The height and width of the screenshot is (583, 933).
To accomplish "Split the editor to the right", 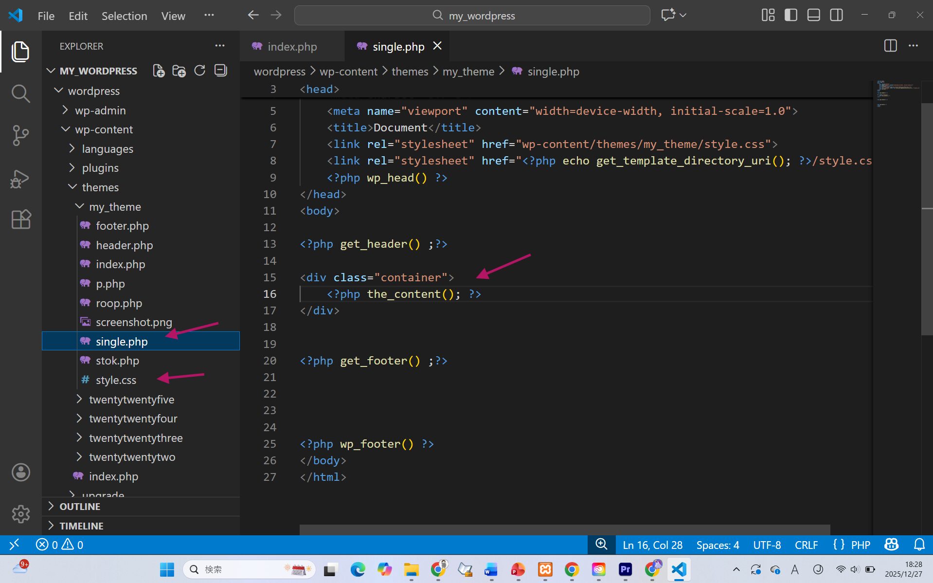I will click(890, 46).
